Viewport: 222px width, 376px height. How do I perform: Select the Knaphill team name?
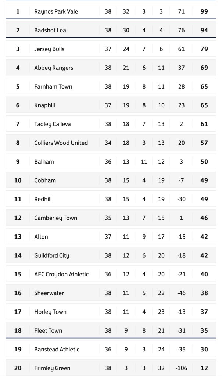[x=44, y=105]
